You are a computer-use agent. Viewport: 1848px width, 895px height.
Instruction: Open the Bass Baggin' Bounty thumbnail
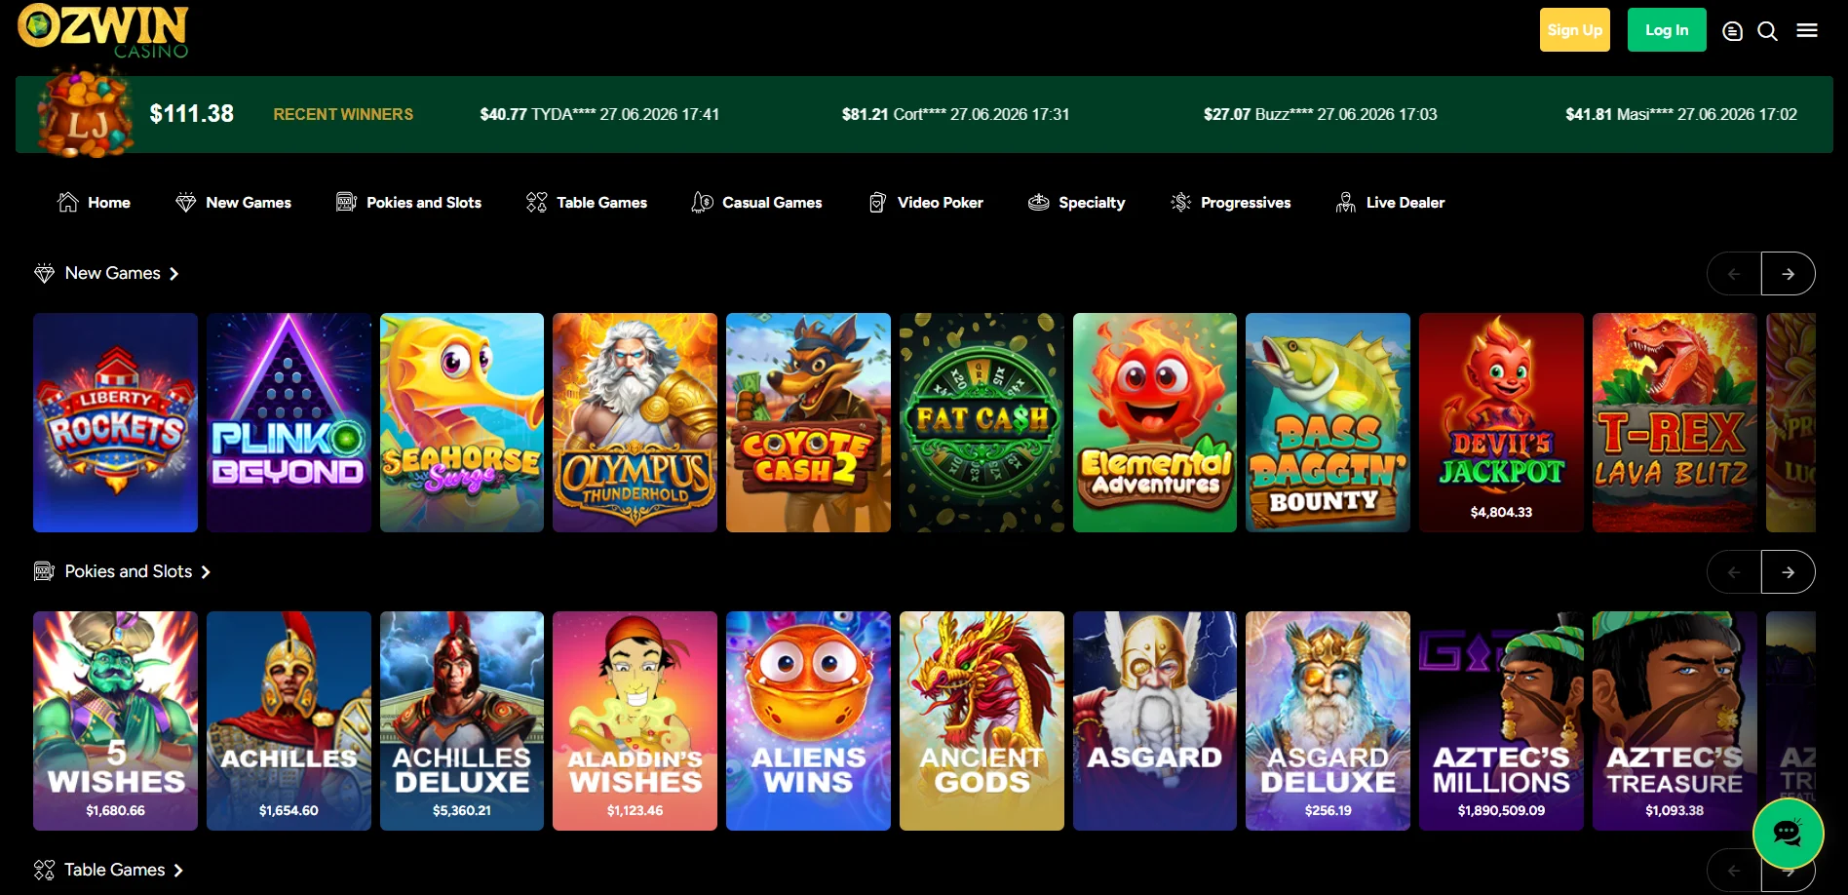click(1328, 422)
